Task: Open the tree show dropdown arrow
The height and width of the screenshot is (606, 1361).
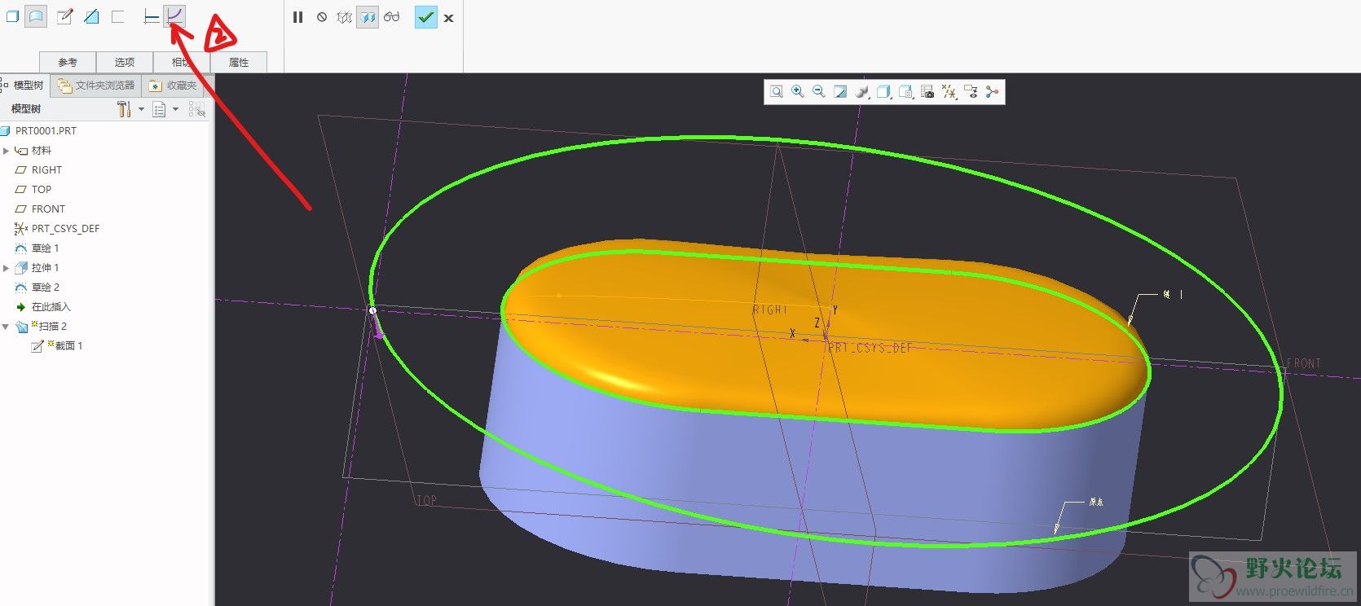Action: [x=175, y=109]
